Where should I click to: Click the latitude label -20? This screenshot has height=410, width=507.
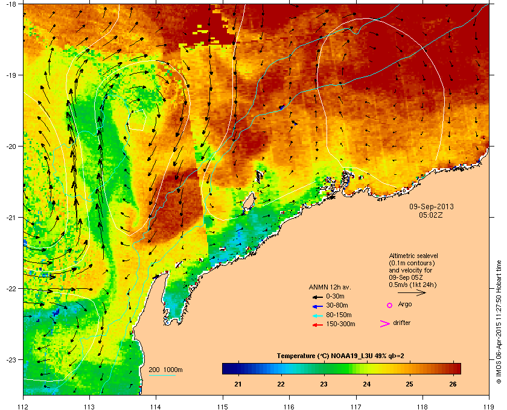click(11, 147)
